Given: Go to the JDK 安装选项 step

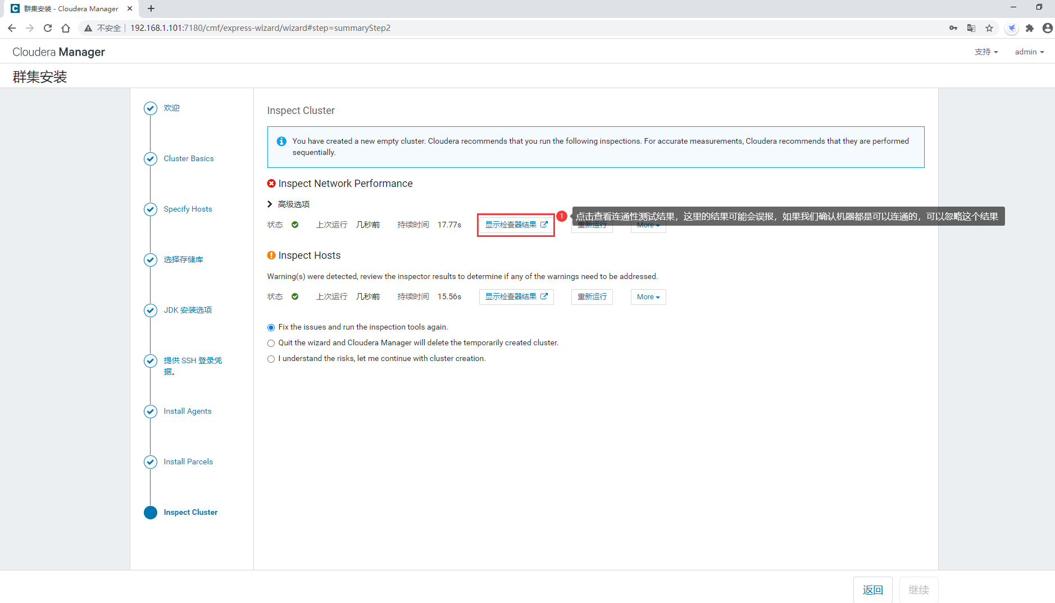Looking at the screenshot, I should [188, 310].
